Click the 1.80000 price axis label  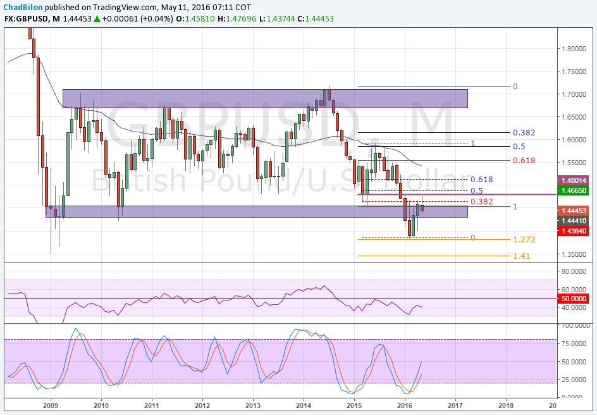574,48
